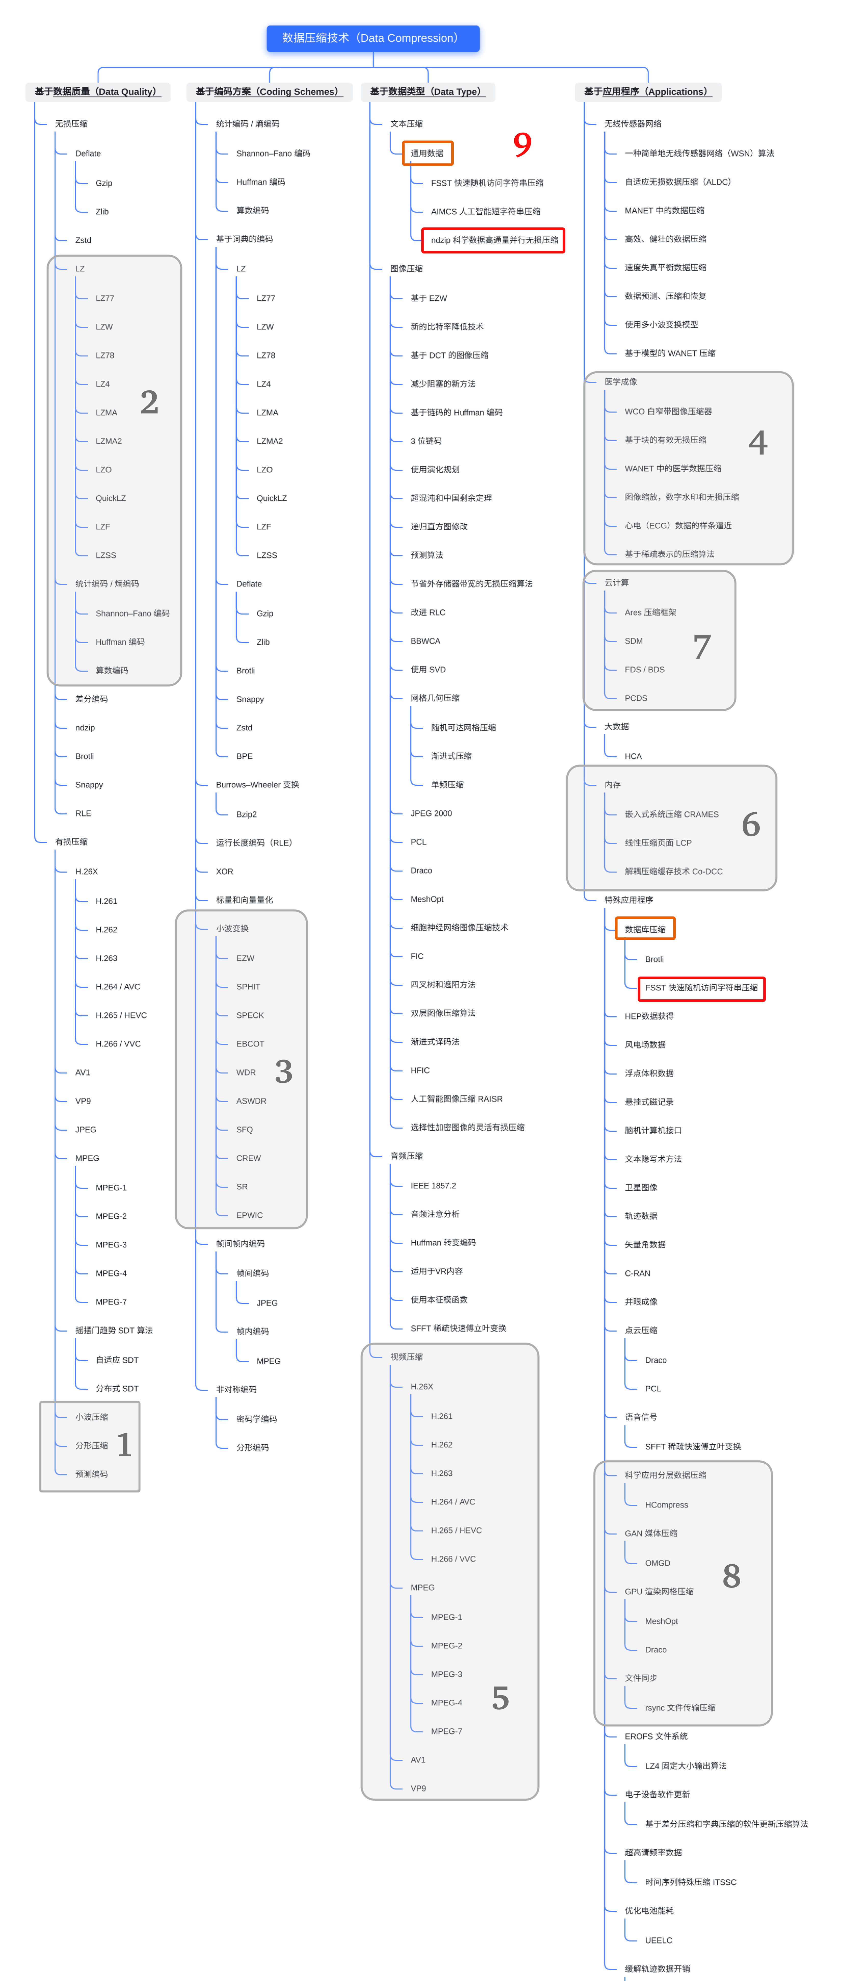Select "嵌入式系统压缩 CRAMES" node
The width and height of the screenshot is (842, 1981).
[672, 814]
